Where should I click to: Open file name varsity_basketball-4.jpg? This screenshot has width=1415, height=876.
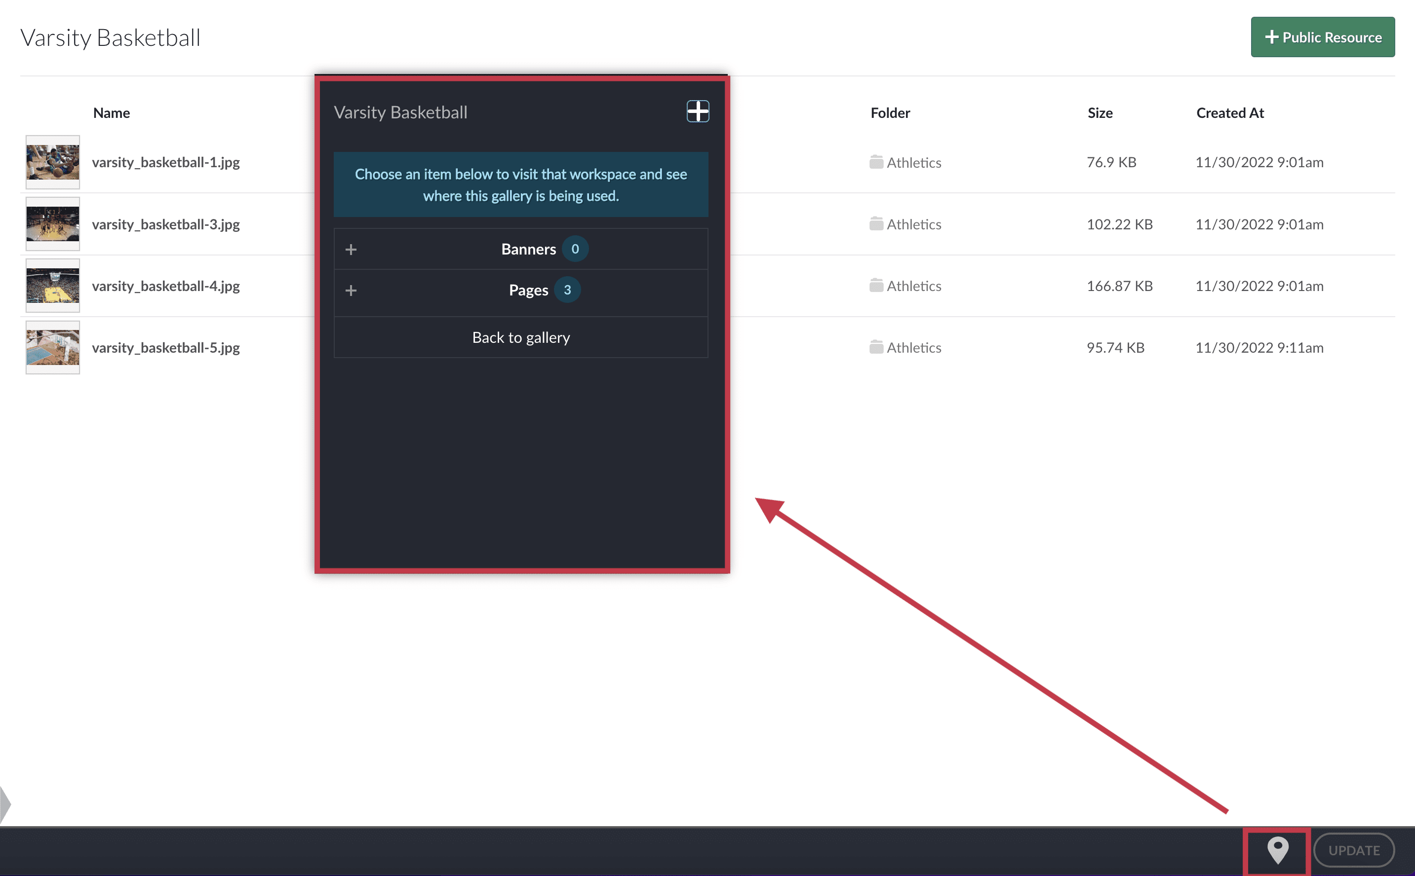pyautogui.click(x=166, y=286)
